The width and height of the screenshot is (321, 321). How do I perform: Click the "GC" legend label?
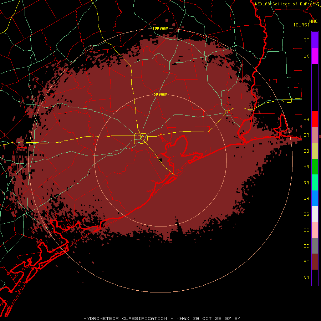point(306,246)
